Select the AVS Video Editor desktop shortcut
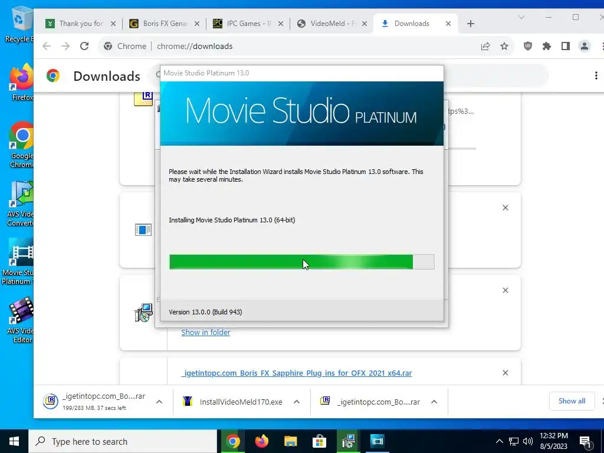This screenshot has width=604, height=453. 20,320
